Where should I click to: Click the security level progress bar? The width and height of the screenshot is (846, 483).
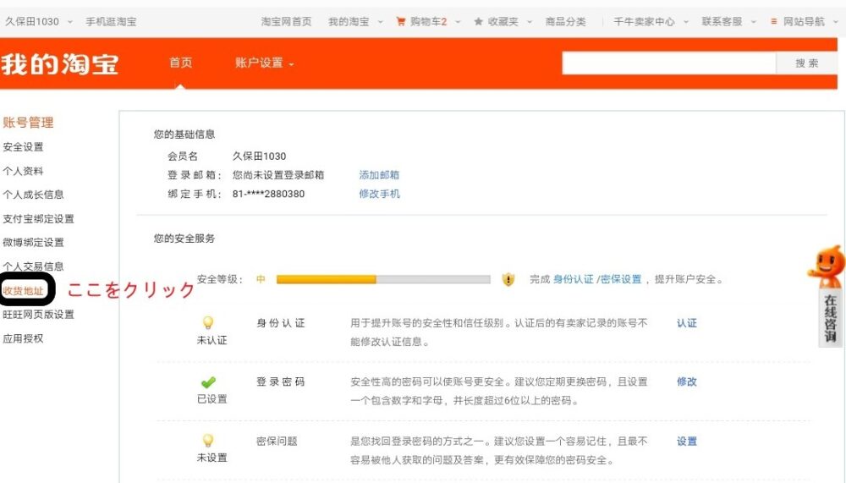pos(383,279)
